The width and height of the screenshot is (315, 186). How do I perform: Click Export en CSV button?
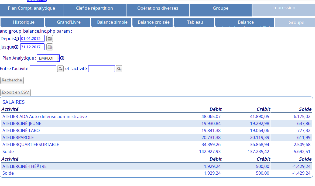15,92
